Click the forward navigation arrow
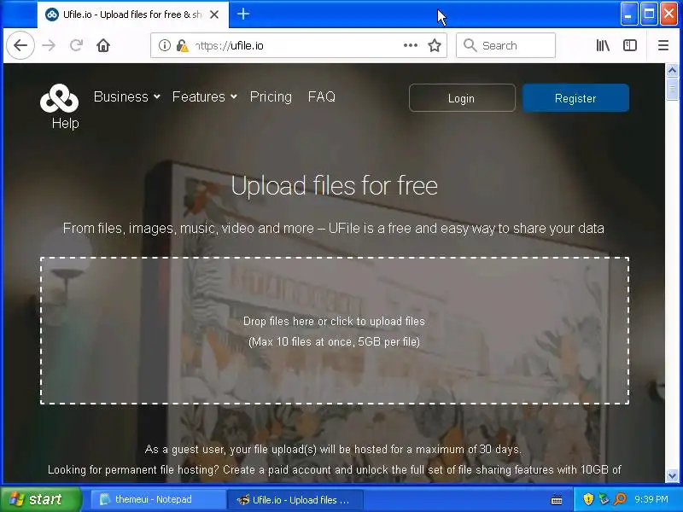Image resolution: width=683 pixels, height=512 pixels. (x=49, y=45)
